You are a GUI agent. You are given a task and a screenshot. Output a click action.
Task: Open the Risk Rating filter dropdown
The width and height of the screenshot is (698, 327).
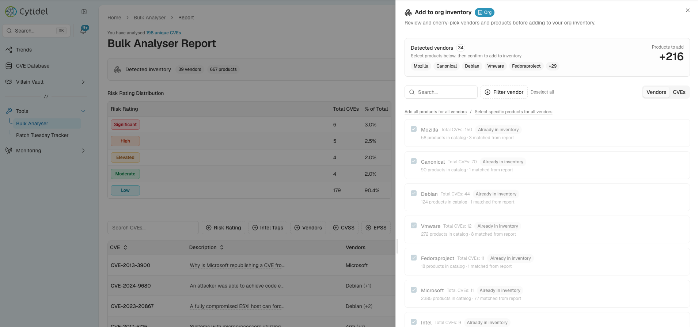223,228
